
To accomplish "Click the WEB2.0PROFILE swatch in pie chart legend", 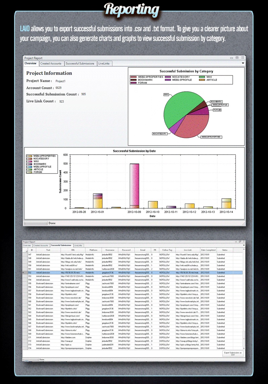I will 168,80.
